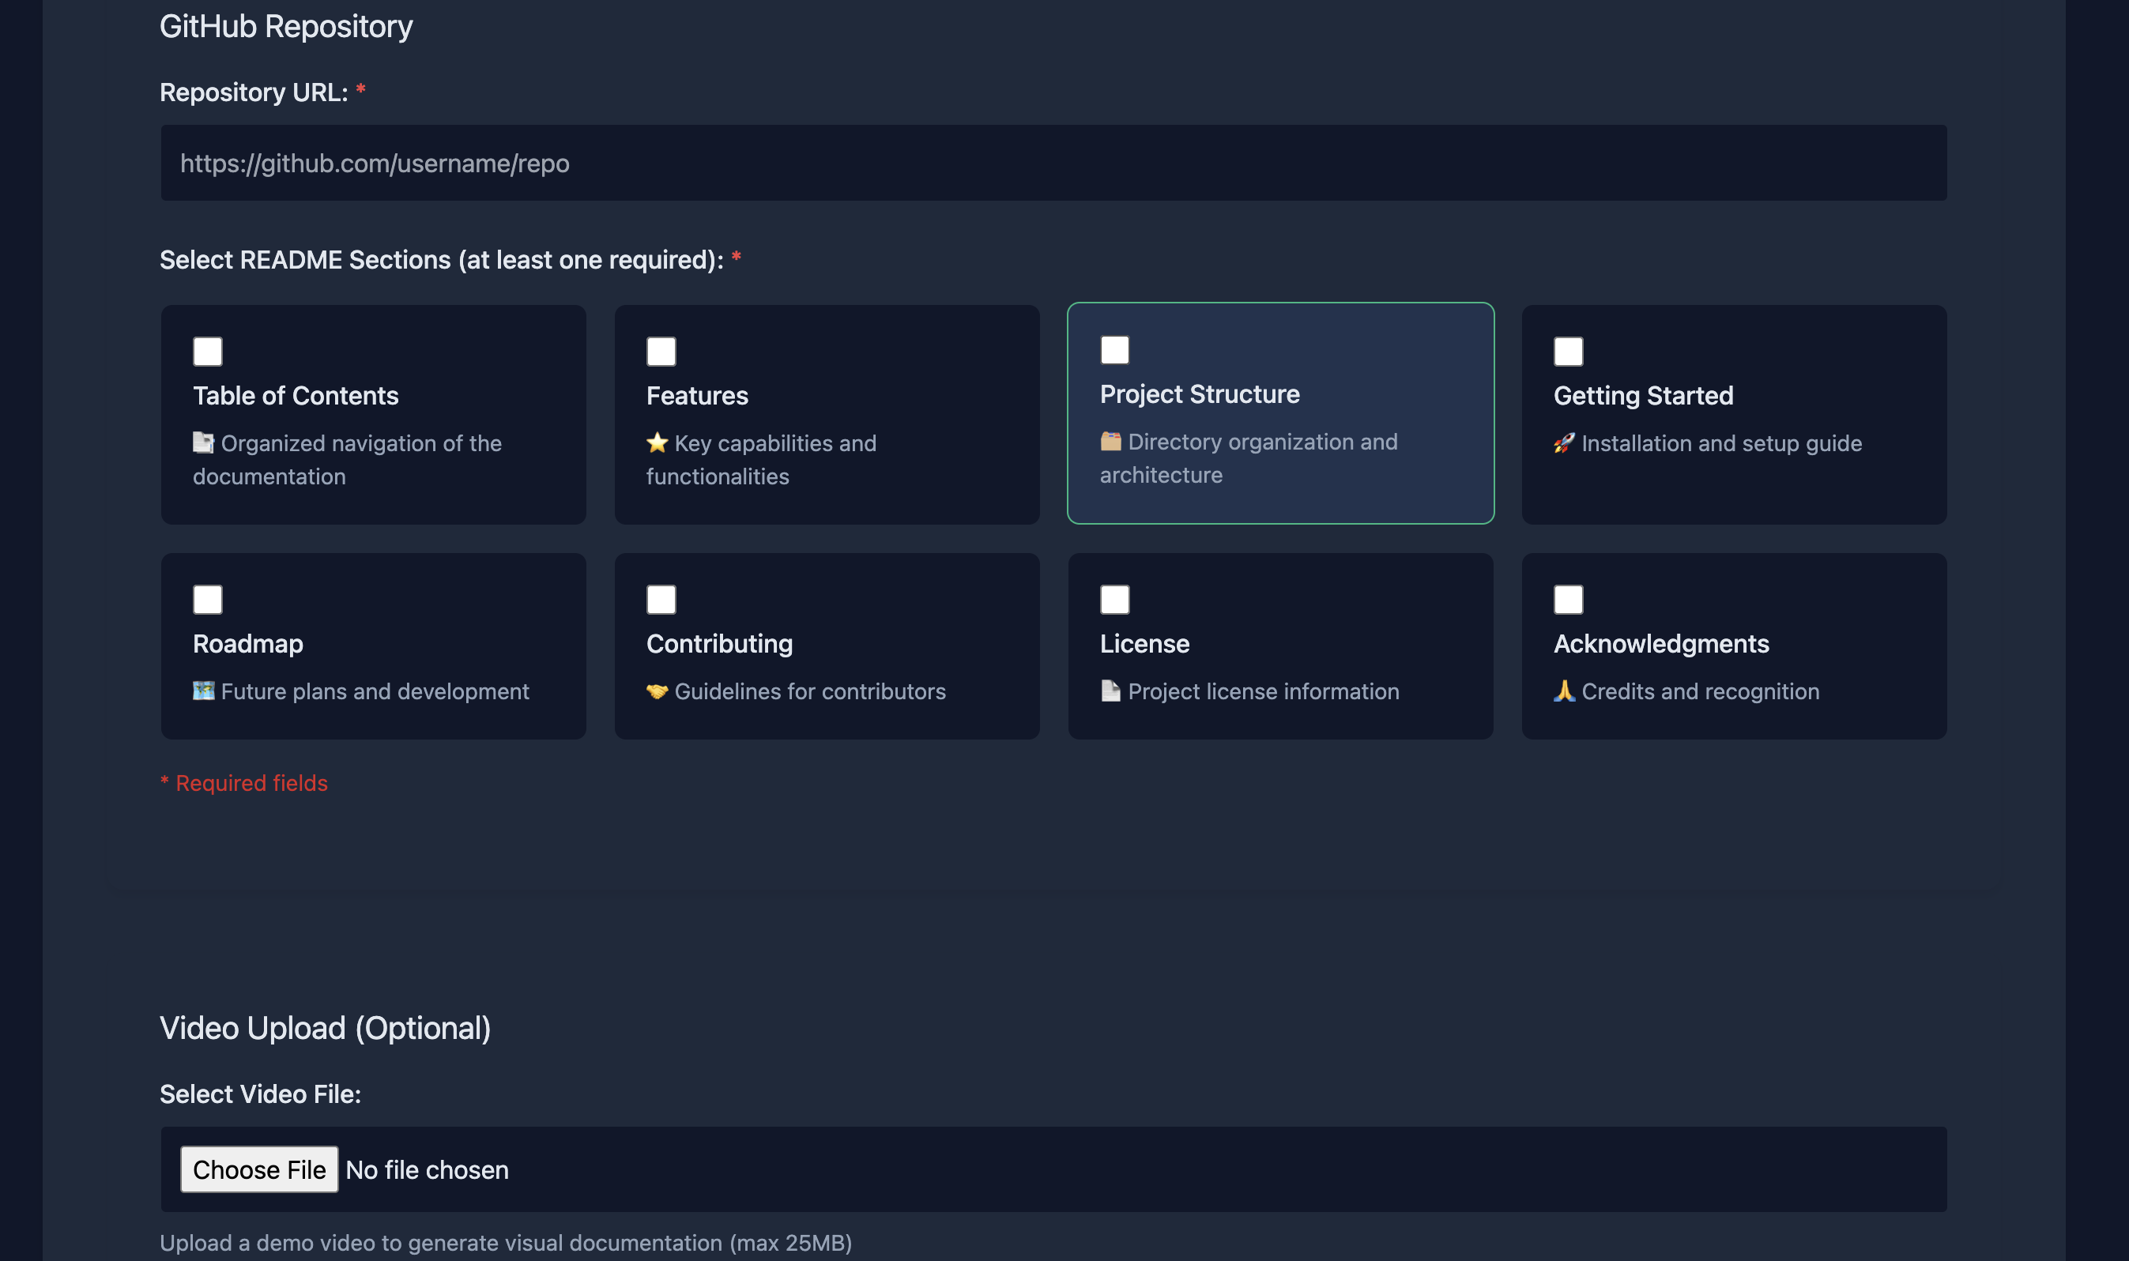This screenshot has height=1261, width=2129.
Task: Tick the Project Structure checkbox
Action: tap(1114, 349)
